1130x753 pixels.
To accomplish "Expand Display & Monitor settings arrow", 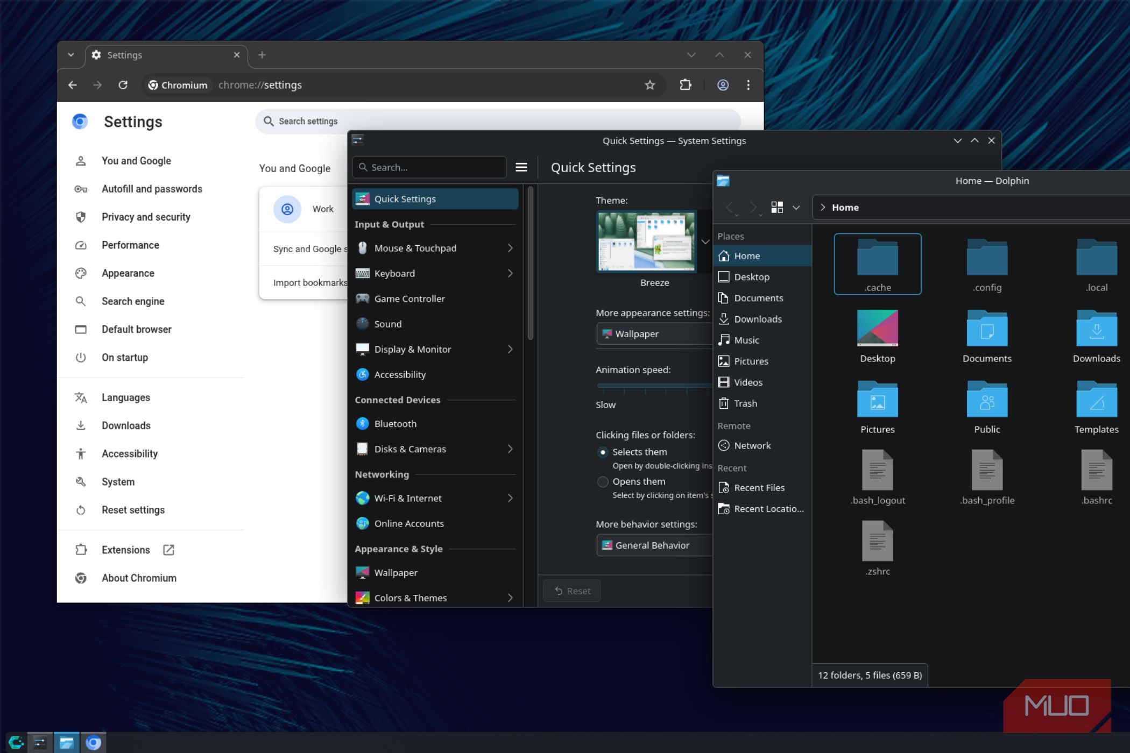I will pos(510,349).
